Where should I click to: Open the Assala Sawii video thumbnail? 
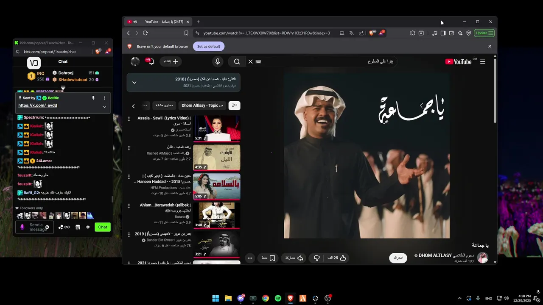(217, 129)
